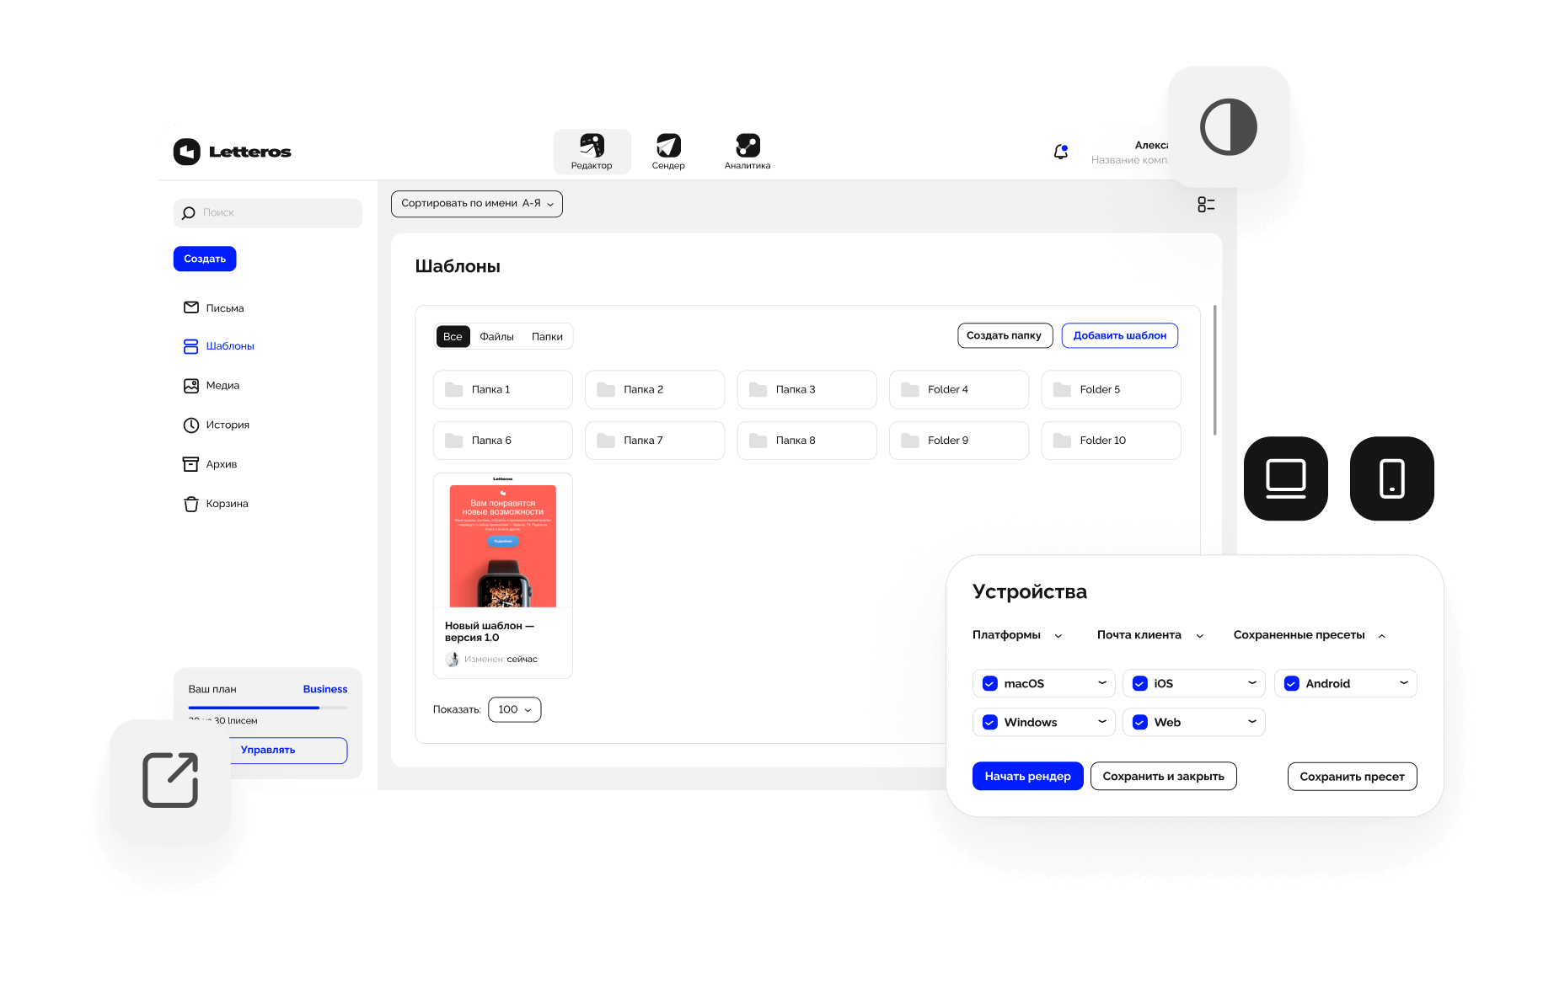Expand the Почта клиента section
1554x994 pixels.
click(x=1150, y=635)
